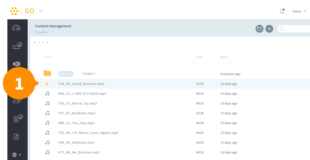Open the document icon in sidebar
The image size is (310, 160).
click(16, 136)
